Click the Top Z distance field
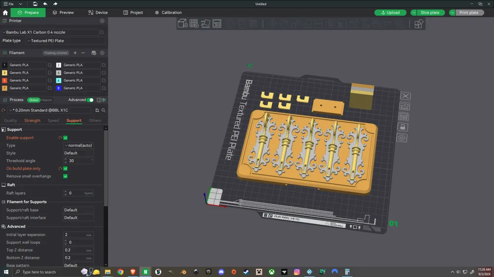The width and height of the screenshot is (494, 277). tap(79, 250)
